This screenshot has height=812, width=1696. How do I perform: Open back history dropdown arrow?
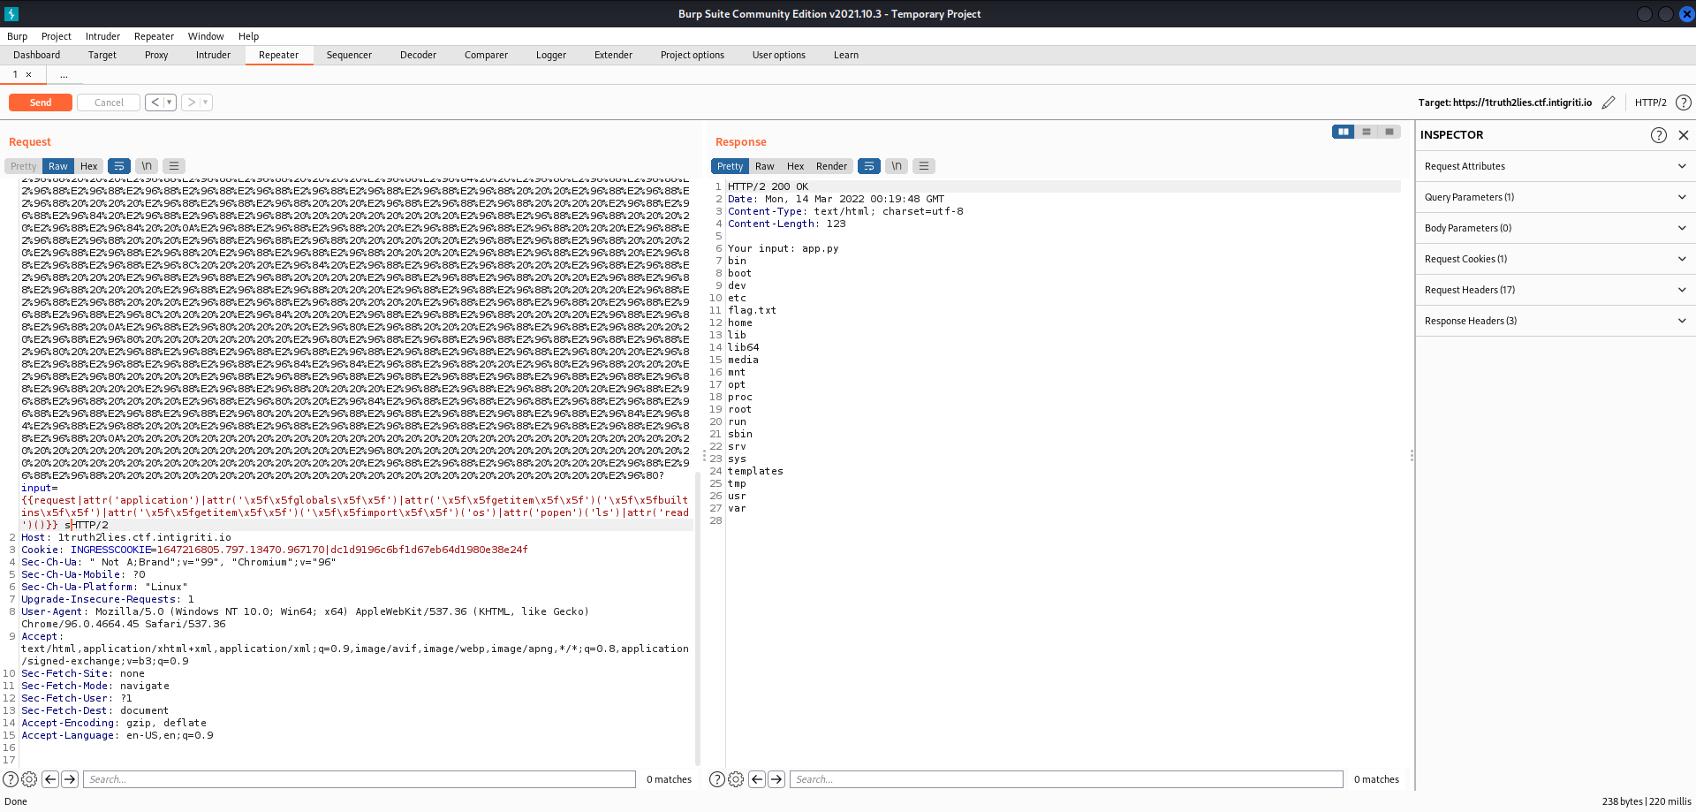click(170, 102)
